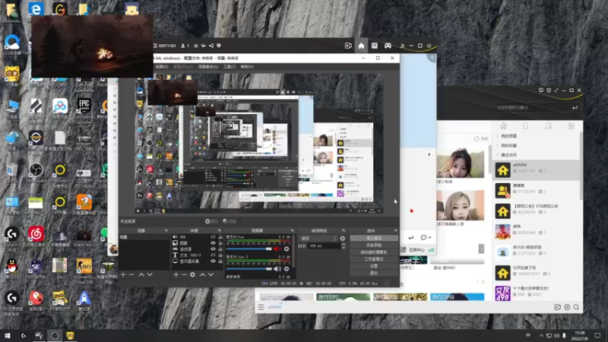
Task: Move source down with the sources arrow
Action: [x=211, y=274]
